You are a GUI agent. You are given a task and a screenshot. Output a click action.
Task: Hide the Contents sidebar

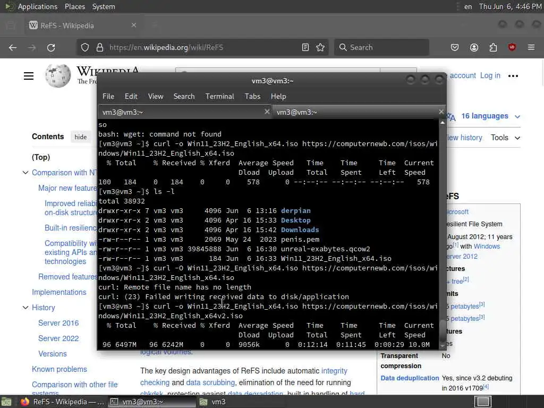coord(81,137)
